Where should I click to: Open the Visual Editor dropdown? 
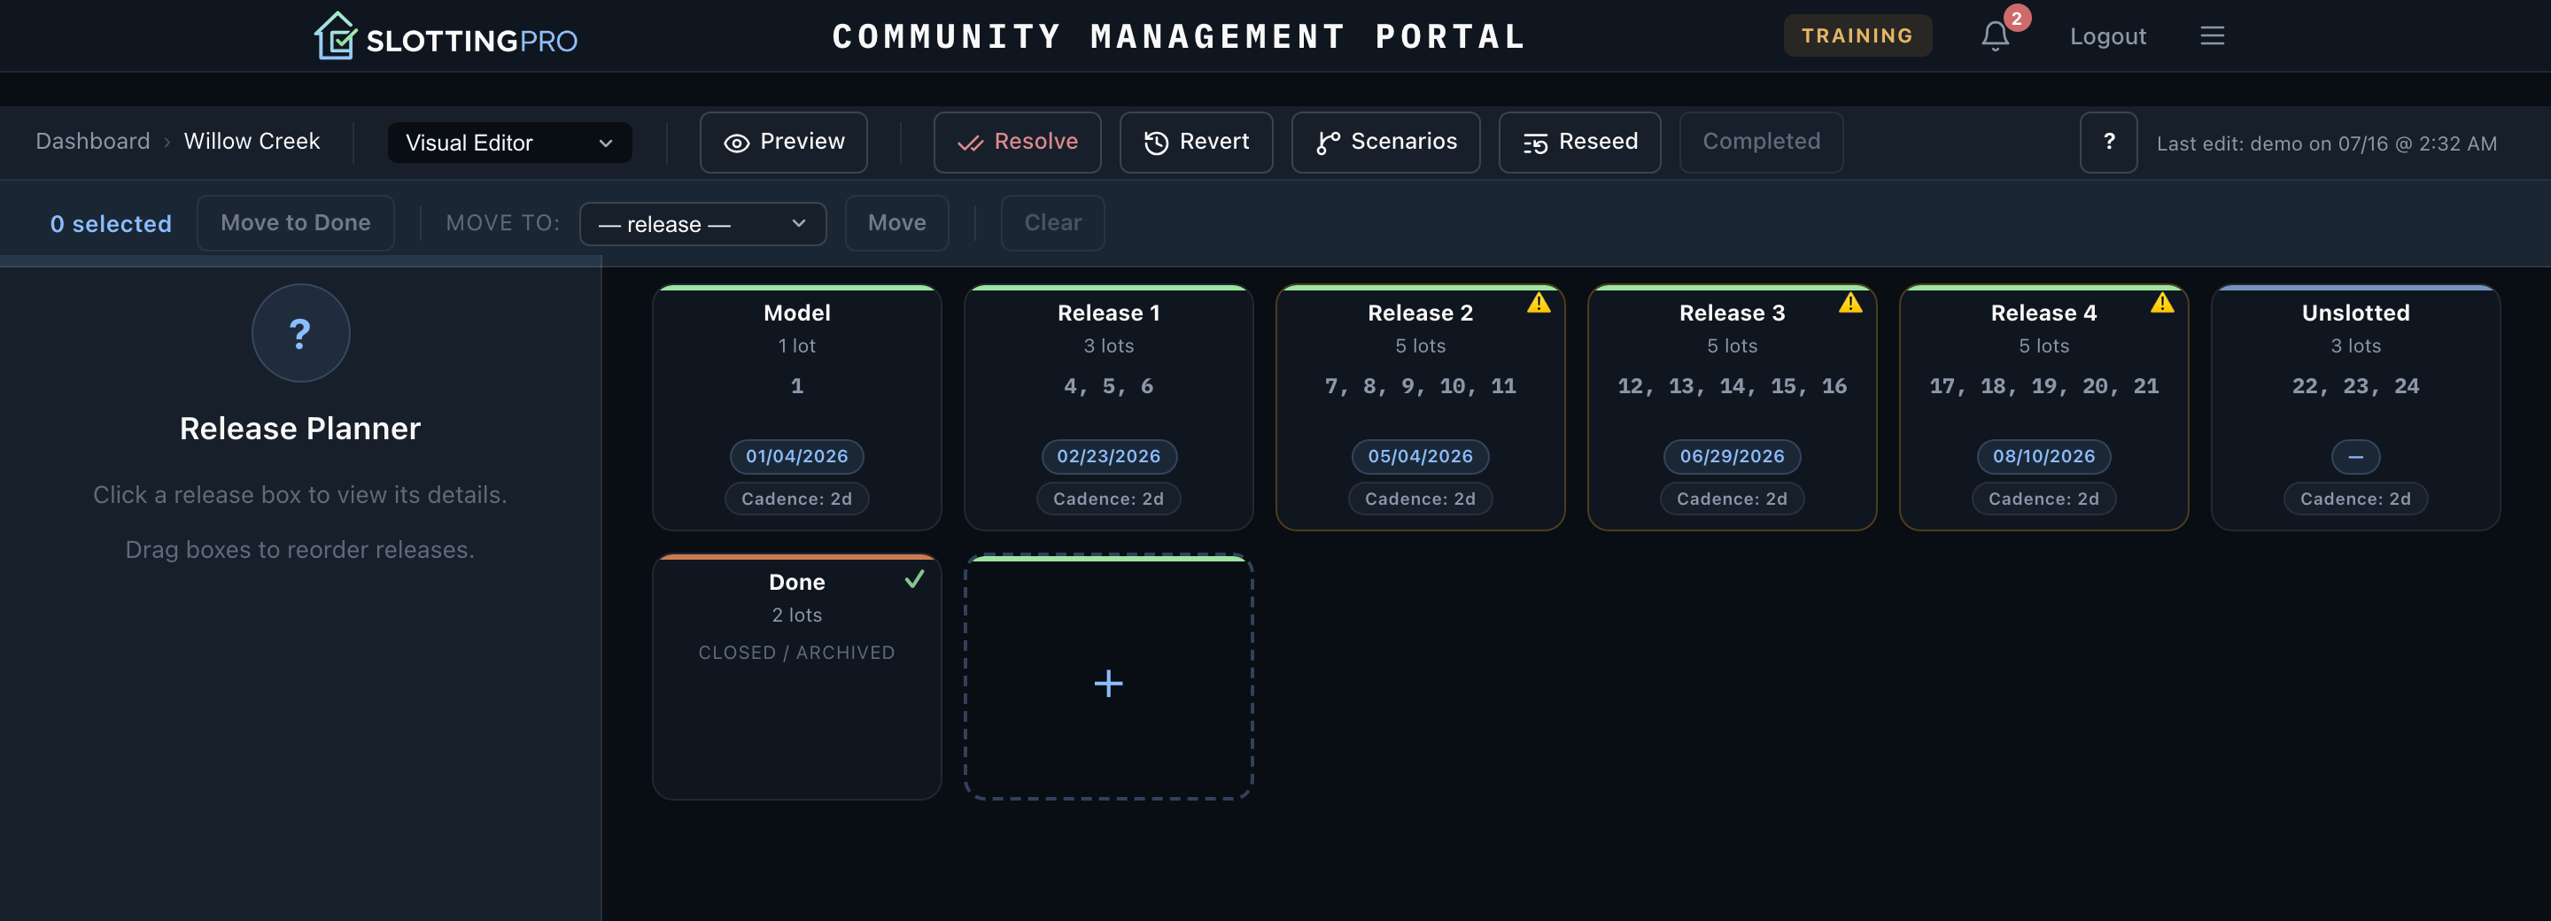509,143
